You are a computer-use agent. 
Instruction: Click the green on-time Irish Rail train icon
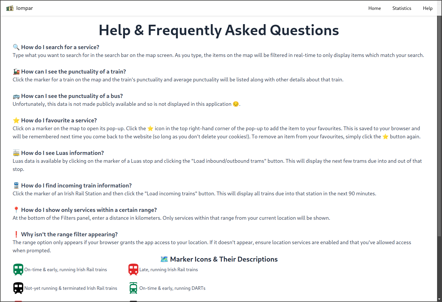(x=18, y=269)
